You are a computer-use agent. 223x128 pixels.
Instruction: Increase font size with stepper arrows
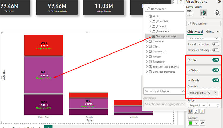click(x=218, y=104)
